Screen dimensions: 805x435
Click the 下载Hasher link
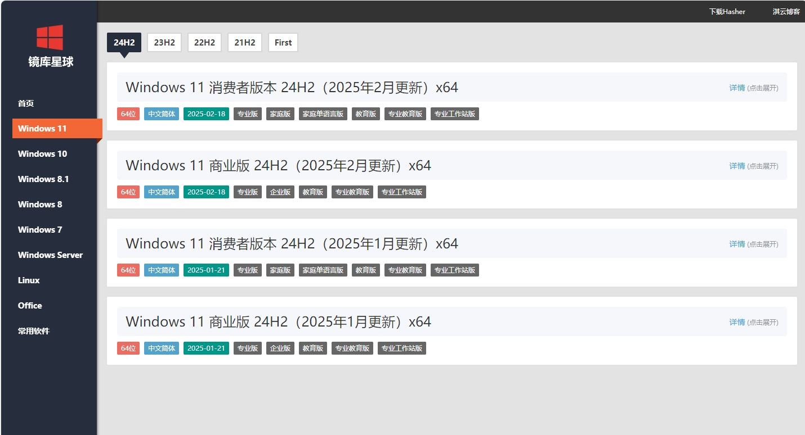(727, 11)
